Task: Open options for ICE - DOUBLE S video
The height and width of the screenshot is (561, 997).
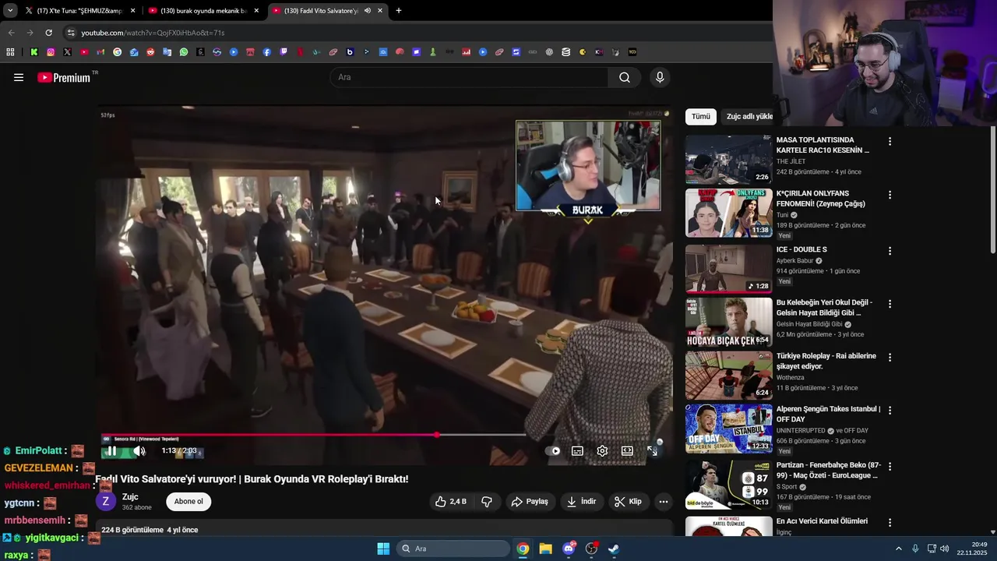Action: pos(890,251)
